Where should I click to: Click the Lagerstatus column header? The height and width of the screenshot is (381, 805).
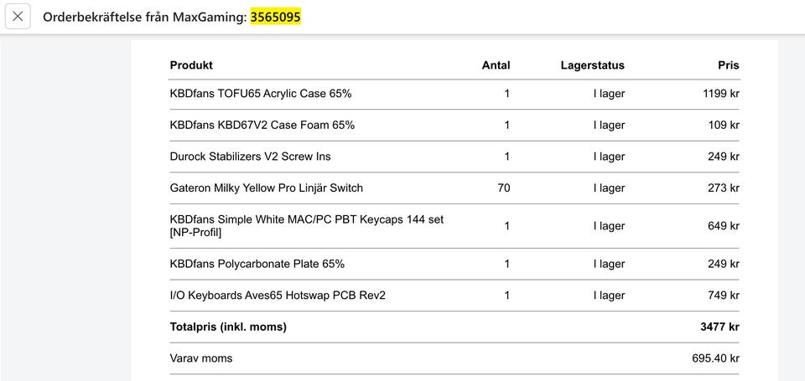tap(592, 65)
